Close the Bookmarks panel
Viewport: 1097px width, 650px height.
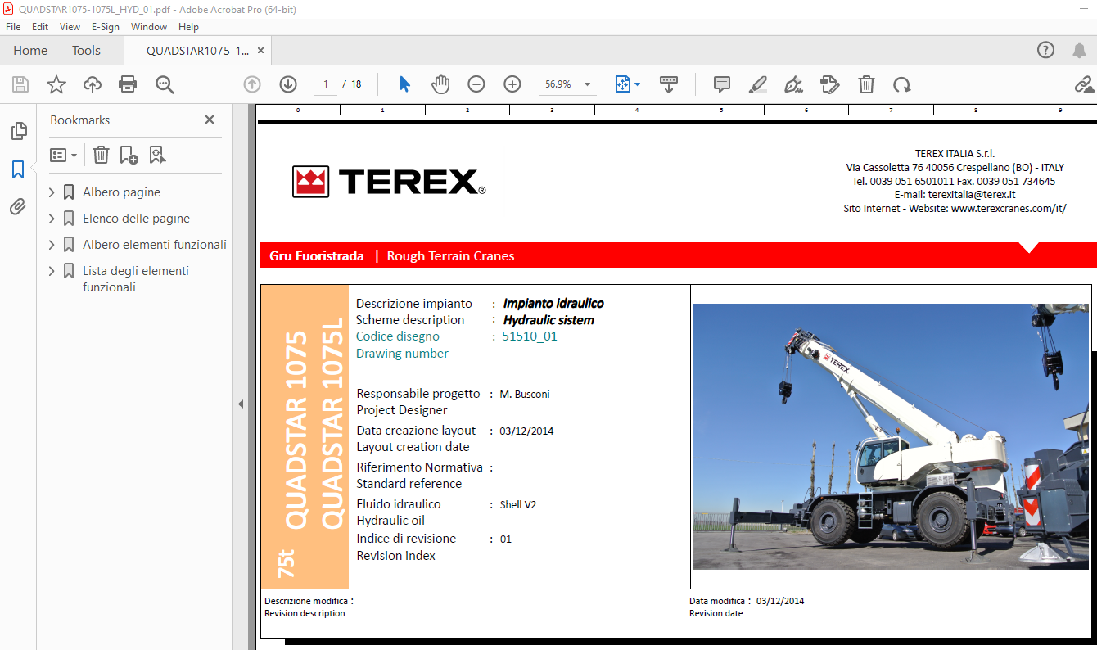[x=210, y=120]
